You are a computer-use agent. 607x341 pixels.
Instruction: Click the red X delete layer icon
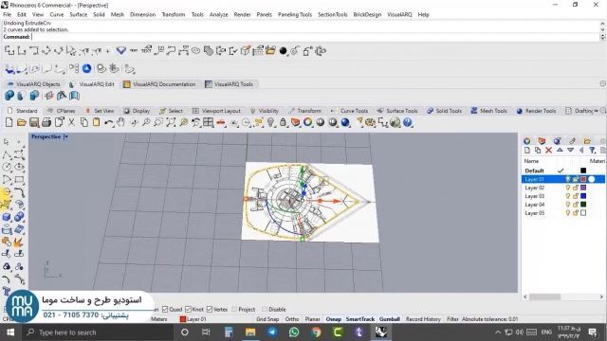tap(548, 150)
